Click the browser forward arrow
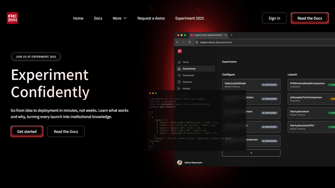 point(183,42)
